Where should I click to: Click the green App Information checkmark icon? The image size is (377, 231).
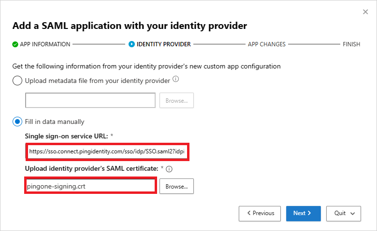[x=15, y=44]
